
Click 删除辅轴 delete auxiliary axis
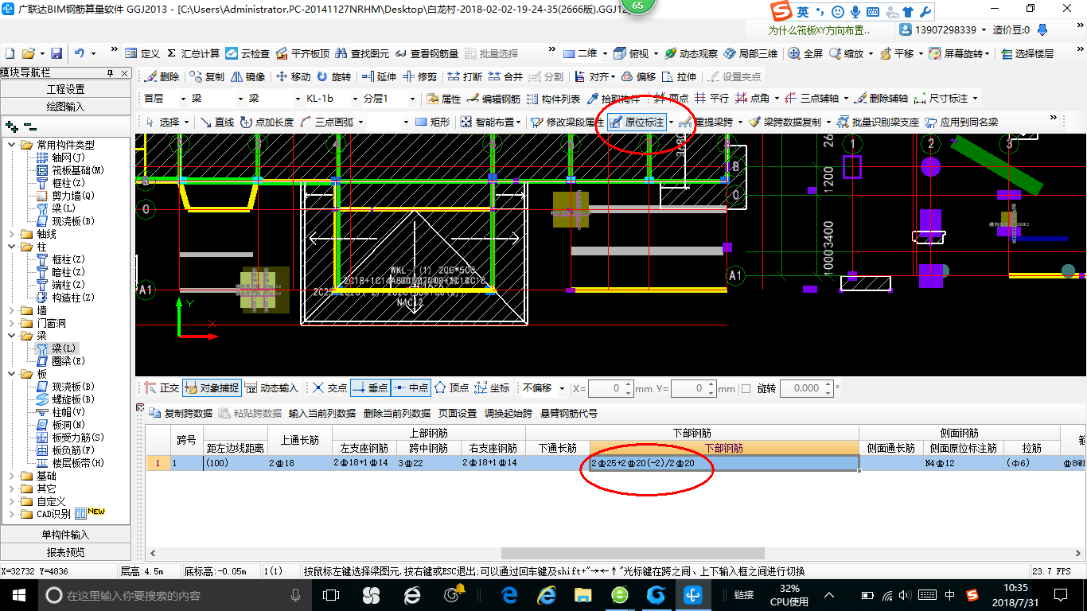click(881, 99)
